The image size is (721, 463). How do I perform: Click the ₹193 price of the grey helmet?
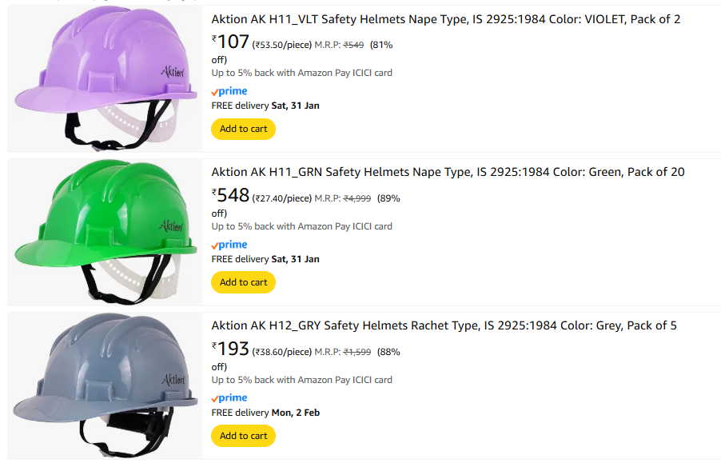pos(232,349)
